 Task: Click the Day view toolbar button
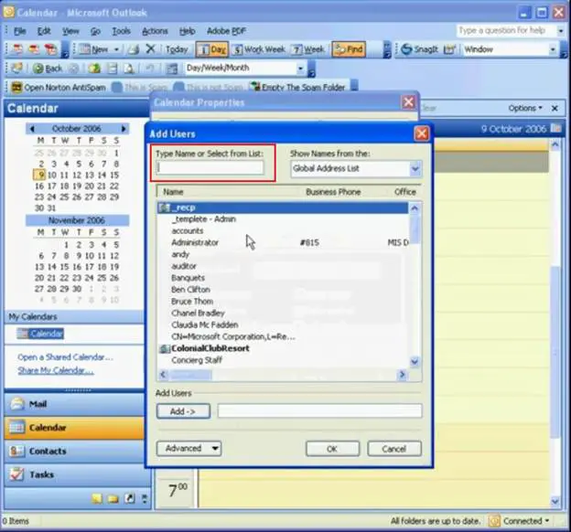tap(212, 49)
